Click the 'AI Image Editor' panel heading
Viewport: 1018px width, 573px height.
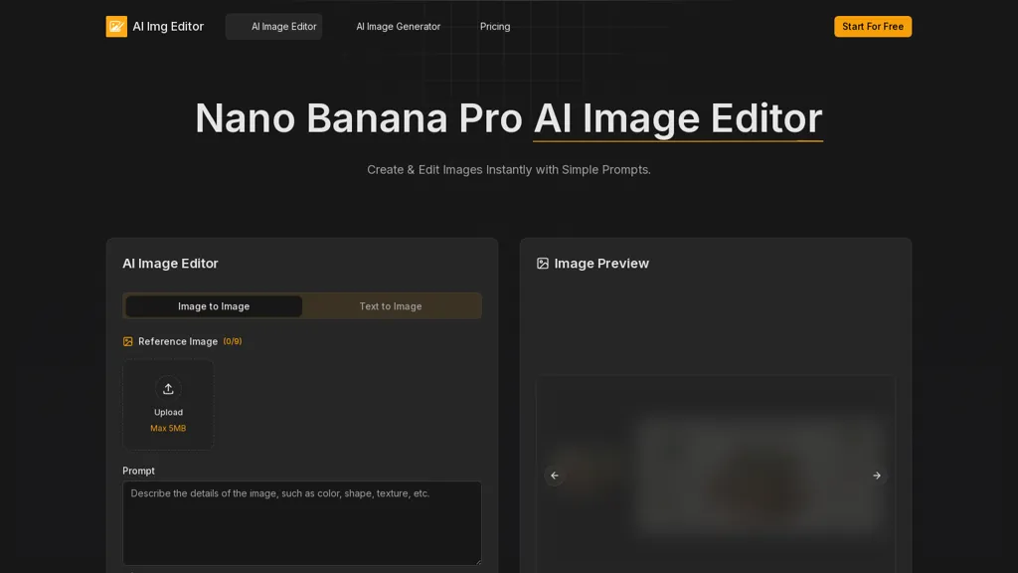(170, 263)
